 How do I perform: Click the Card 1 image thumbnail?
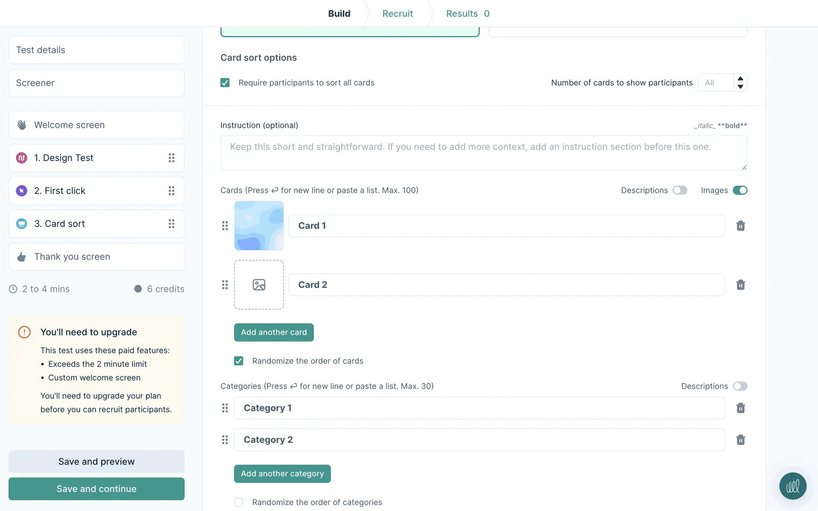click(259, 226)
